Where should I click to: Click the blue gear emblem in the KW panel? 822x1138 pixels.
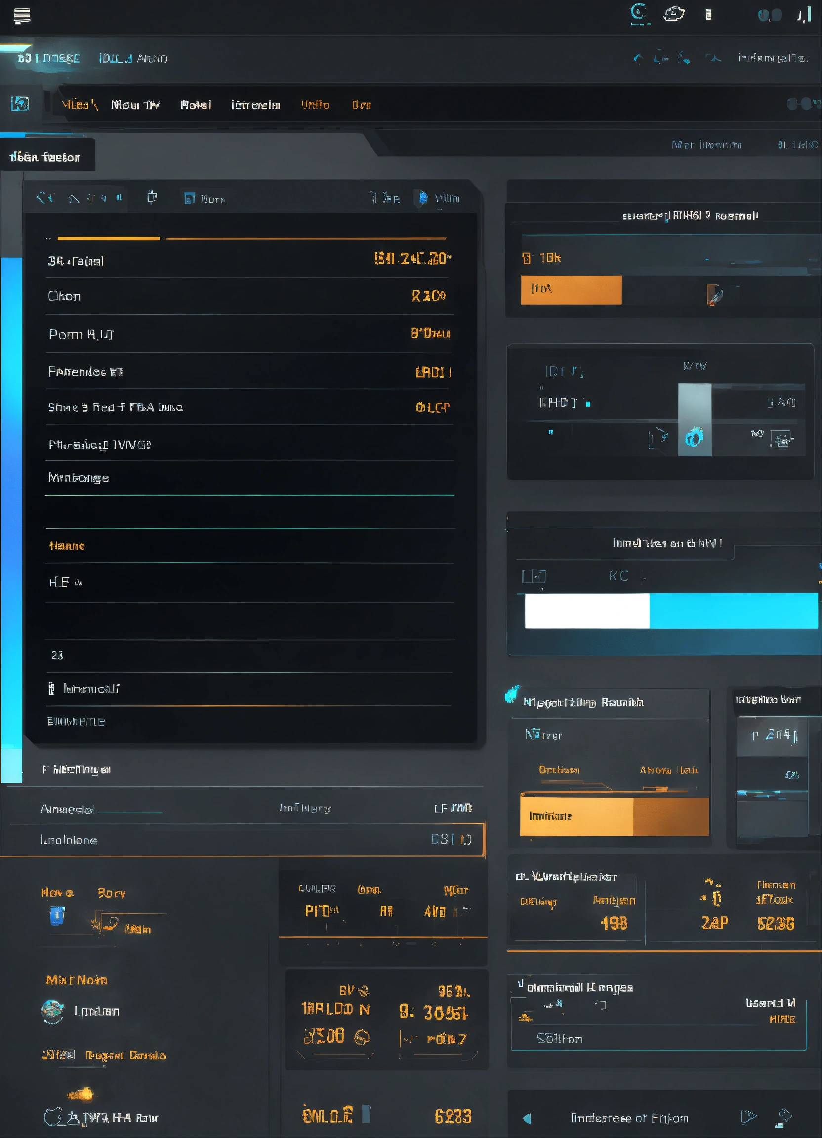point(695,437)
